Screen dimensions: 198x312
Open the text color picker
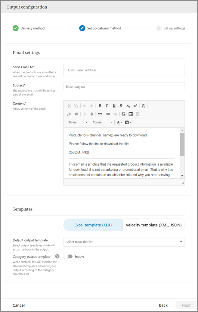click(119, 122)
